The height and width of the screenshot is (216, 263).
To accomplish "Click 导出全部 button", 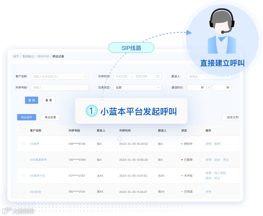I will click(x=50, y=117).
